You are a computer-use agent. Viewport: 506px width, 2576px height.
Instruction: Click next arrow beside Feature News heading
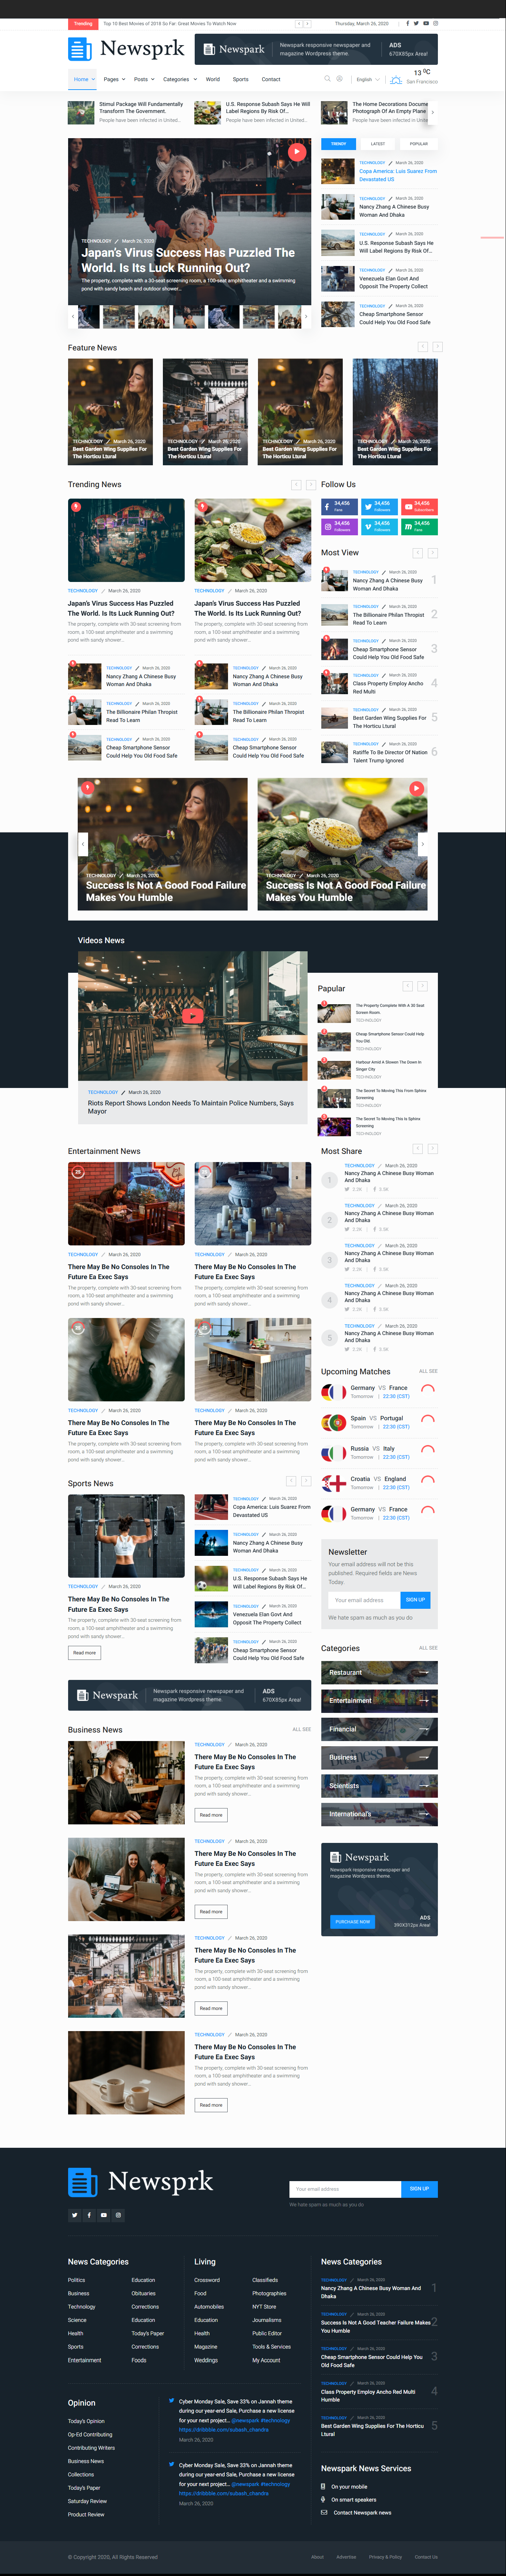click(437, 347)
